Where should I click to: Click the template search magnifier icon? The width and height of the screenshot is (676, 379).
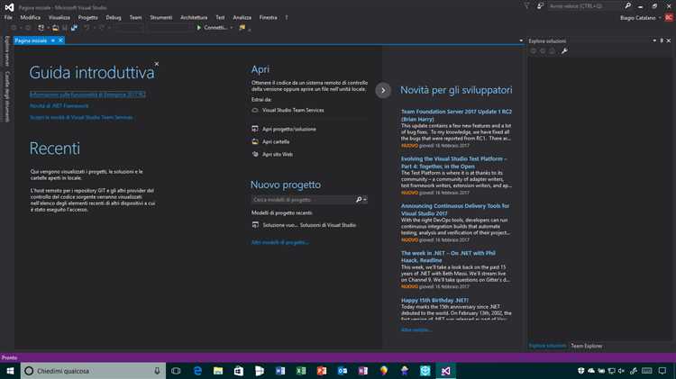click(x=359, y=200)
